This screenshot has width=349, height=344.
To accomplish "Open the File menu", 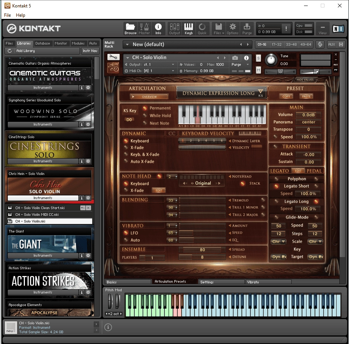I will (x=7, y=15).
